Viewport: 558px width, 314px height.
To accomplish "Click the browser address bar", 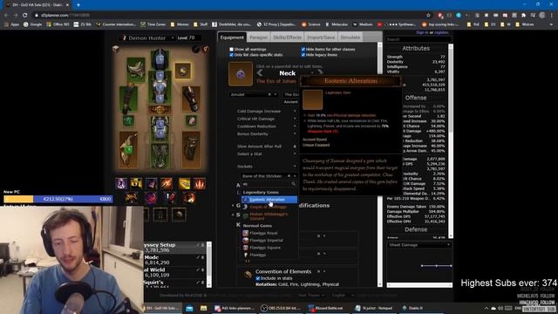I will pyautogui.click(x=228, y=16).
